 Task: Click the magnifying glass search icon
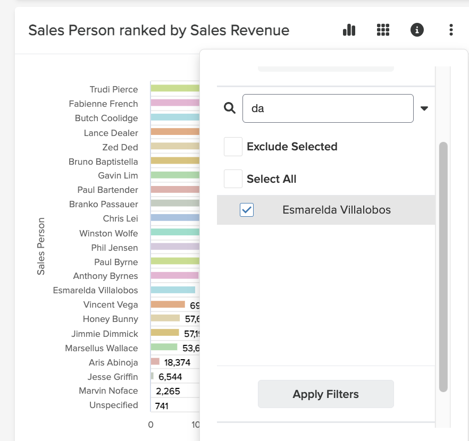pyautogui.click(x=230, y=108)
